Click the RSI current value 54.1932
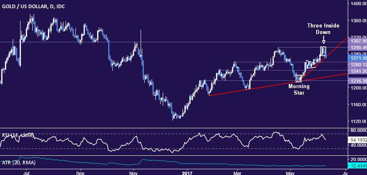This screenshot has height=175, width=367. (358, 139)
